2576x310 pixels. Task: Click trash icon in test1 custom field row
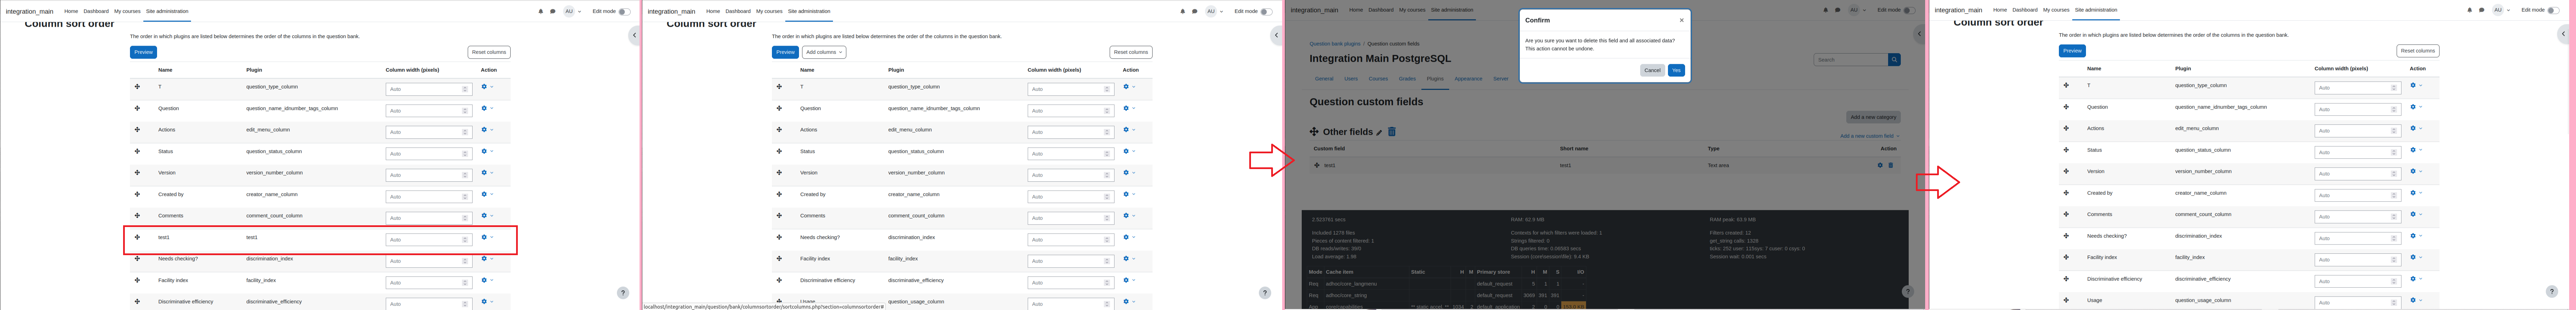pyautogui.click(x=1891, y=165)
